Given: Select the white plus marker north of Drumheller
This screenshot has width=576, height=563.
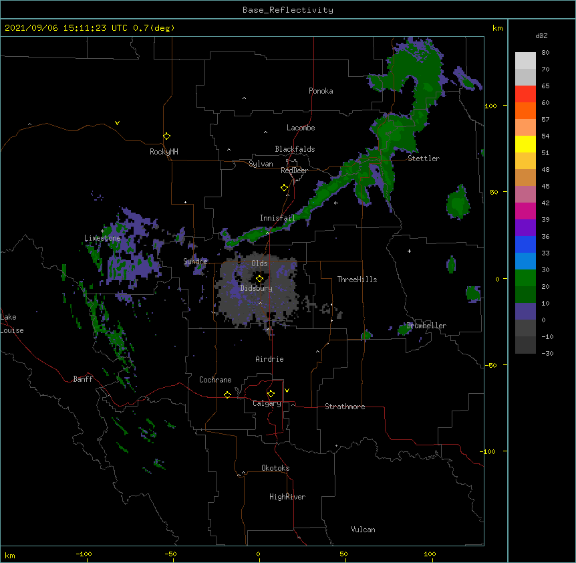Looking at the screenshot, I should point(409,251).
